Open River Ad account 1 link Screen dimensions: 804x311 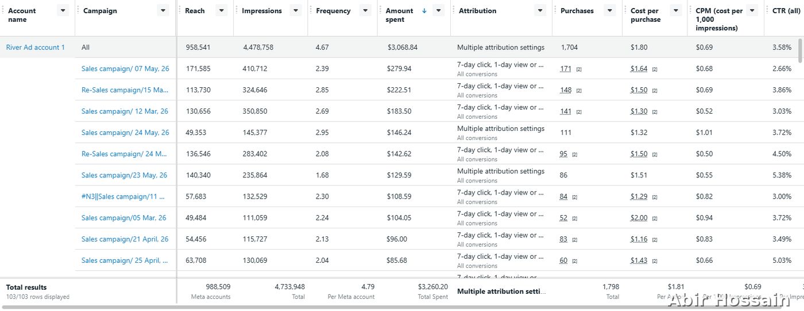[36, 47]
